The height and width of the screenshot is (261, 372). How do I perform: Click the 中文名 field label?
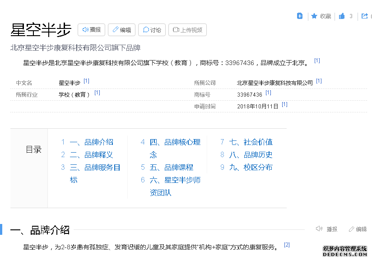[24, 83]
